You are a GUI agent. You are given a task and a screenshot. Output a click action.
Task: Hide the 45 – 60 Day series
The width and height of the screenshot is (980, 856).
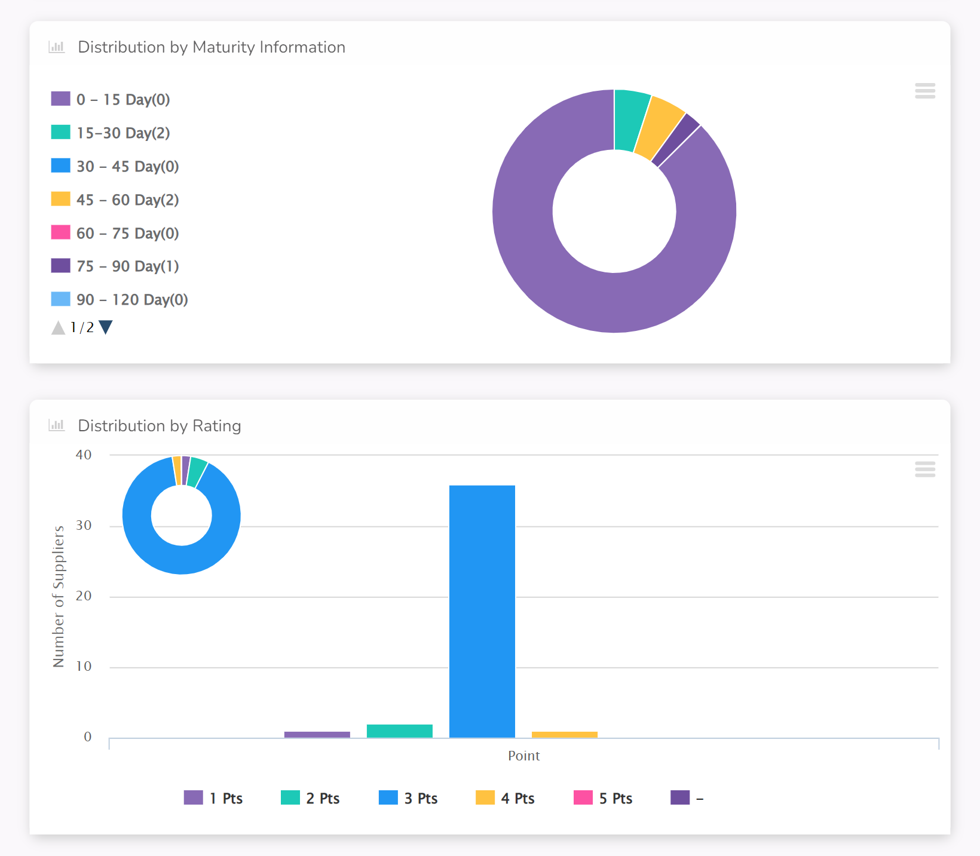tap(115, 200)
